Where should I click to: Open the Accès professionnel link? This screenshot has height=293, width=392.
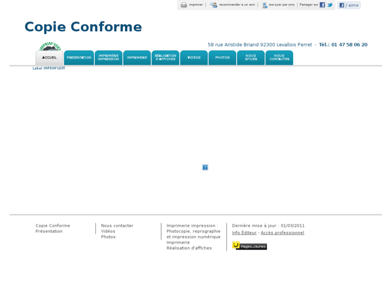pos(283,233)
